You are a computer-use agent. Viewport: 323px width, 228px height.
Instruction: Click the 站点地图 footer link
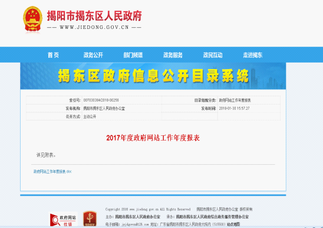coord(233,224)
